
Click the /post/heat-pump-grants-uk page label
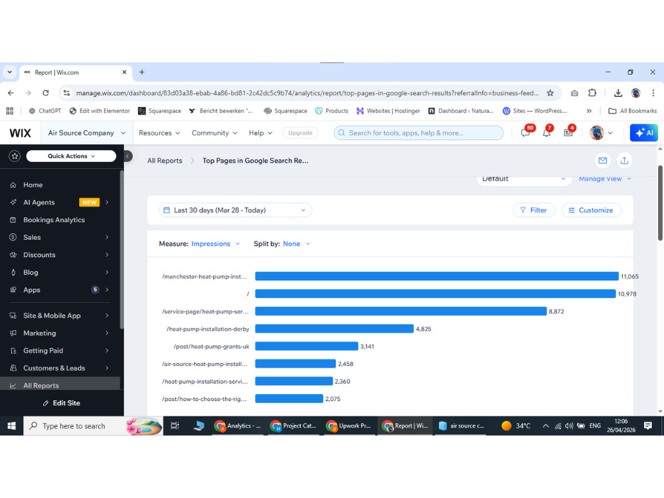(x=211, y=347)
